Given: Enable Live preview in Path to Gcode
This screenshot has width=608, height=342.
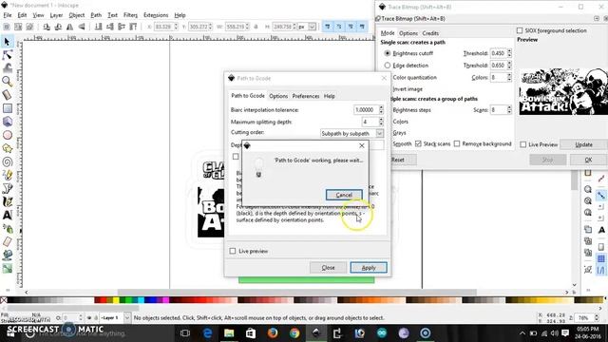Looking at the screenshot, I should point(233,251).
